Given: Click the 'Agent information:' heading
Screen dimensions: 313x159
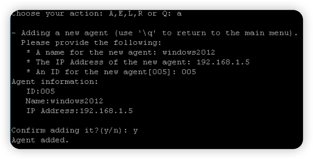Looking at the screenshot, I should pyautogui.click(x=55, y=81).
